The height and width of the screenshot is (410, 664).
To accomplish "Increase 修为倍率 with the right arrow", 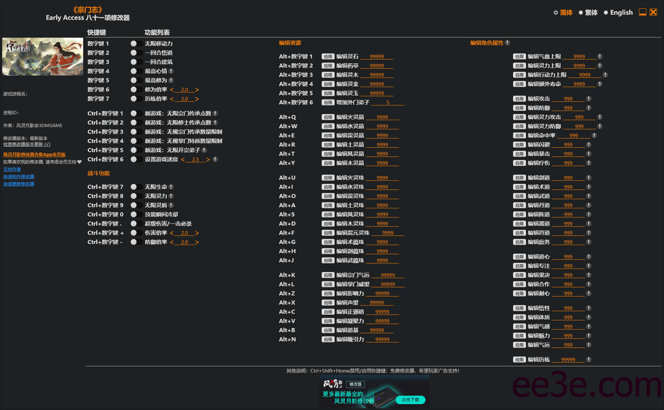I will [197, 89].
